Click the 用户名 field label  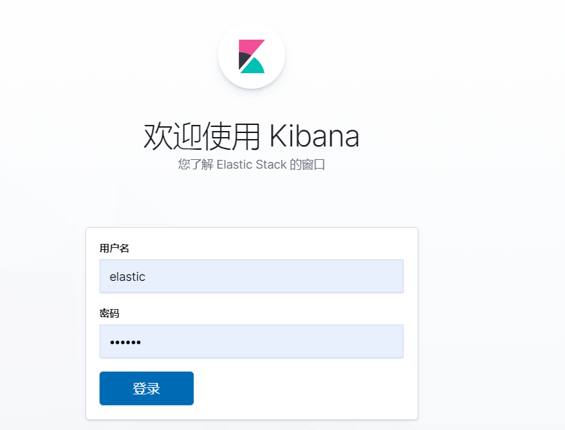pyautogui.click(x=114, y=249)
